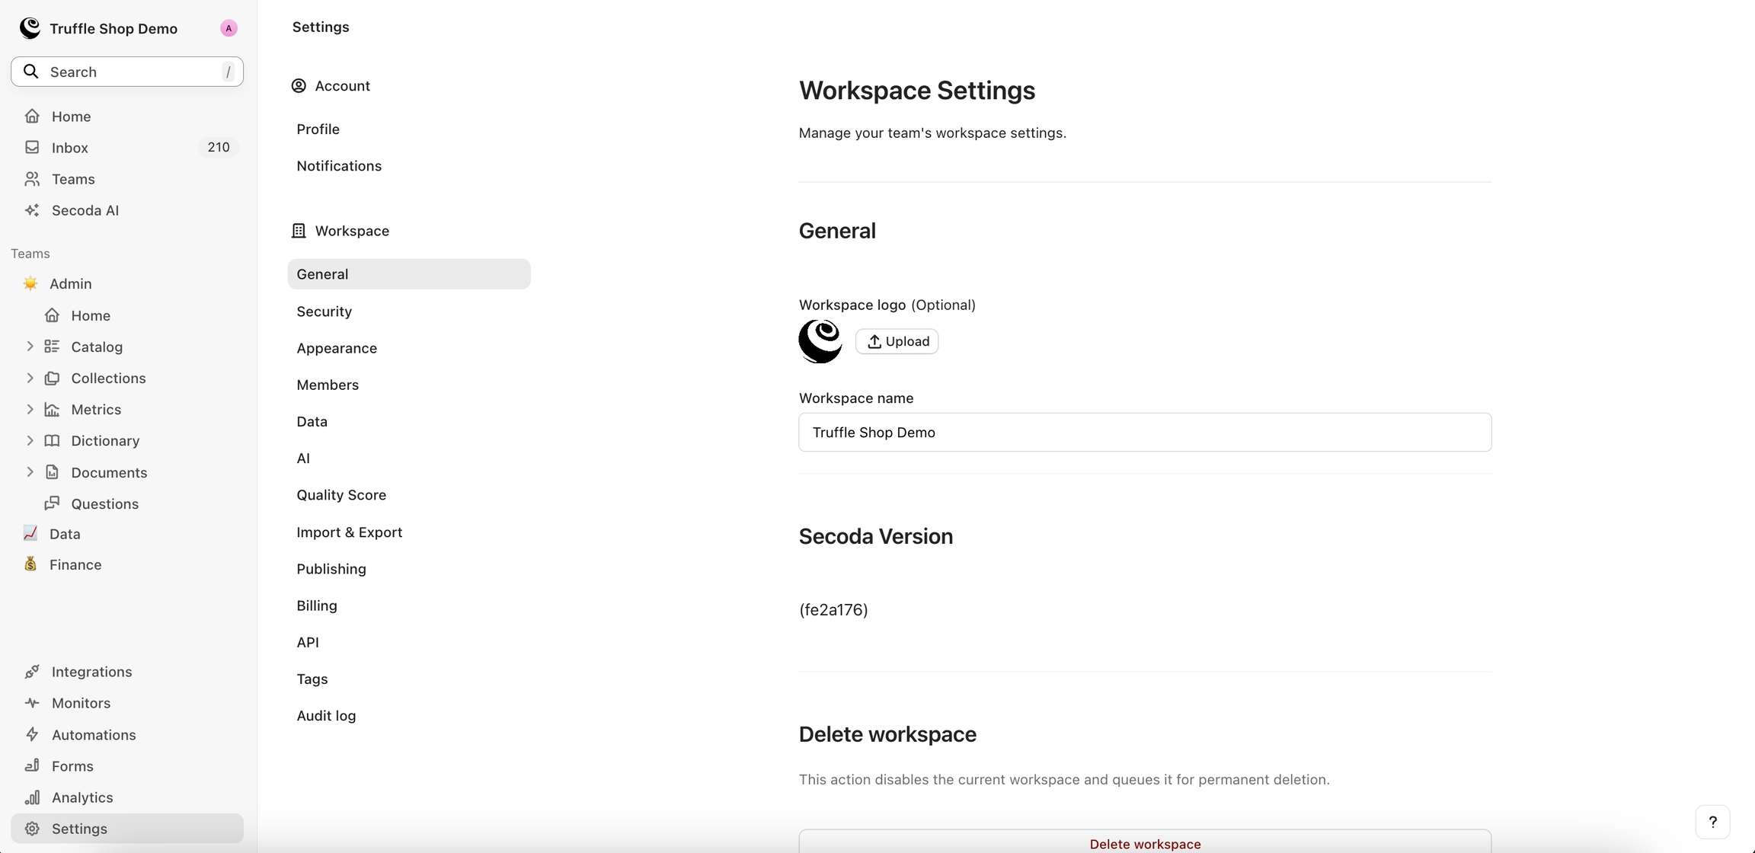Image resolution: width=1755 pixels, height=853 pixels.
Task: Click the Dictionary book icon
Action: (x=52, y=441)
